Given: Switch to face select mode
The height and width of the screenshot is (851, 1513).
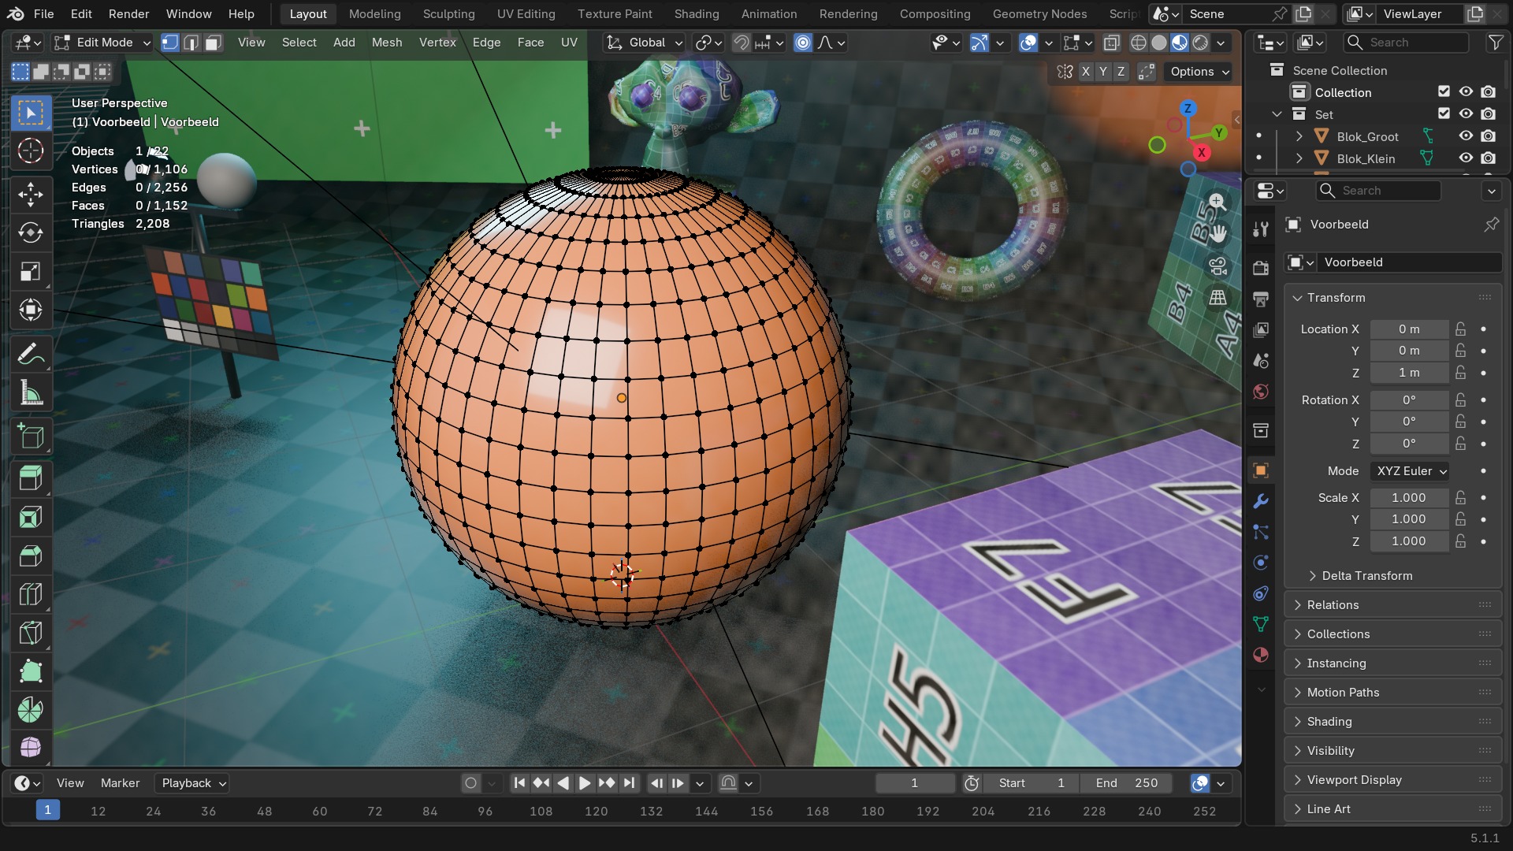Looking at the screenshot, I should coord(213,43).
